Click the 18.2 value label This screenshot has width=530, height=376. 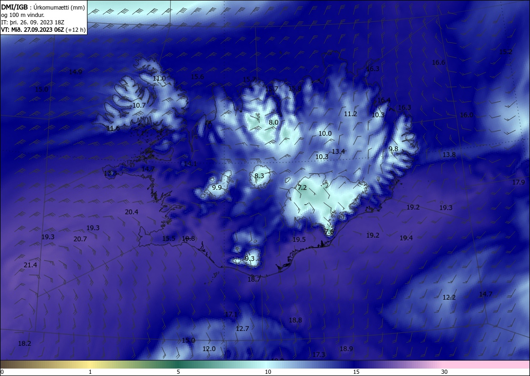tap(24, 343)
